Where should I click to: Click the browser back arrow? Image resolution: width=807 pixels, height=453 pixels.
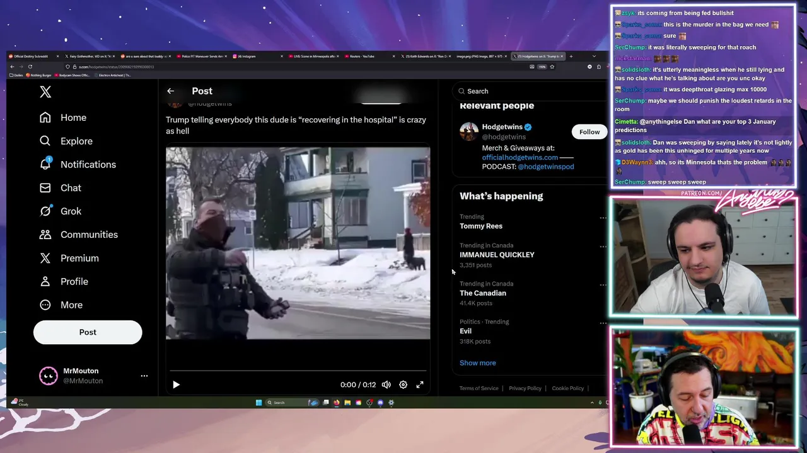pos(11,67)
